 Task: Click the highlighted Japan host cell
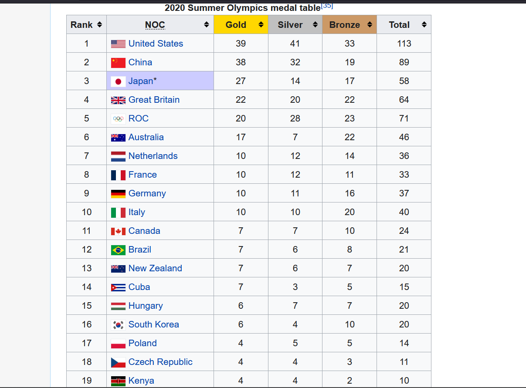click(183, 81)
